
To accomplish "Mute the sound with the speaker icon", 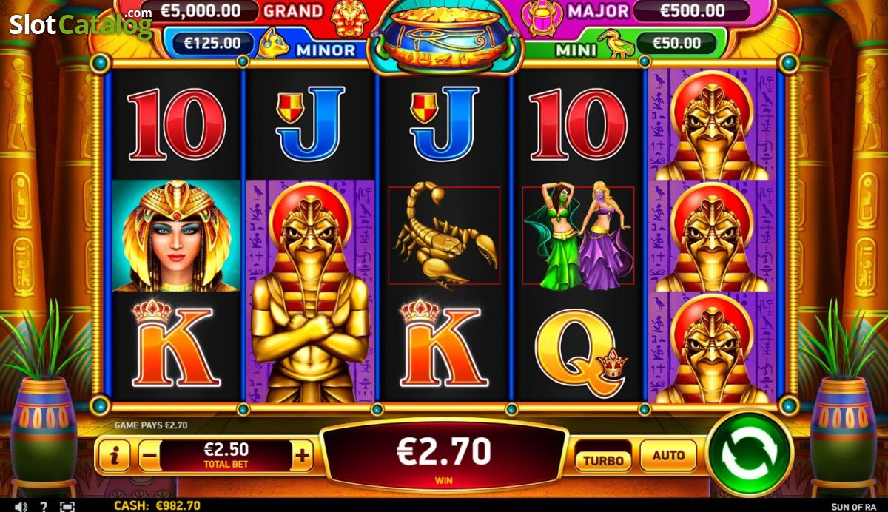I will [x=21, y=506].
